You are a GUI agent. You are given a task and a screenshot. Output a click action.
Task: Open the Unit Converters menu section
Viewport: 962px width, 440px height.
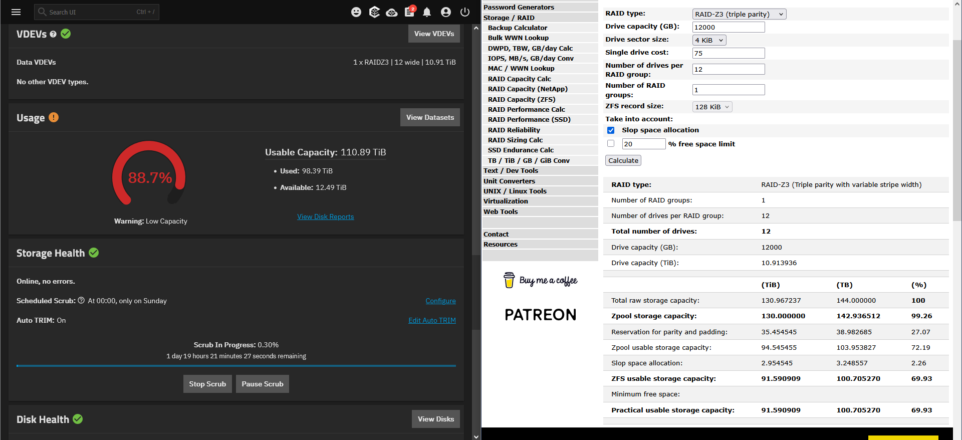click(x=540, y=181)
